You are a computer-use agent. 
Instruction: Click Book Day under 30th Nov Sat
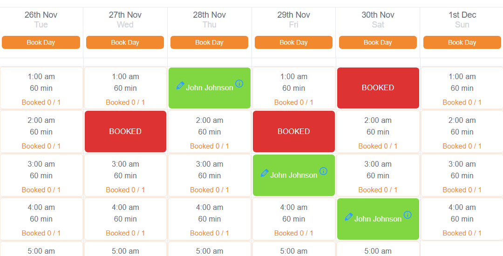pyautogui.click(x=378, y=42)
